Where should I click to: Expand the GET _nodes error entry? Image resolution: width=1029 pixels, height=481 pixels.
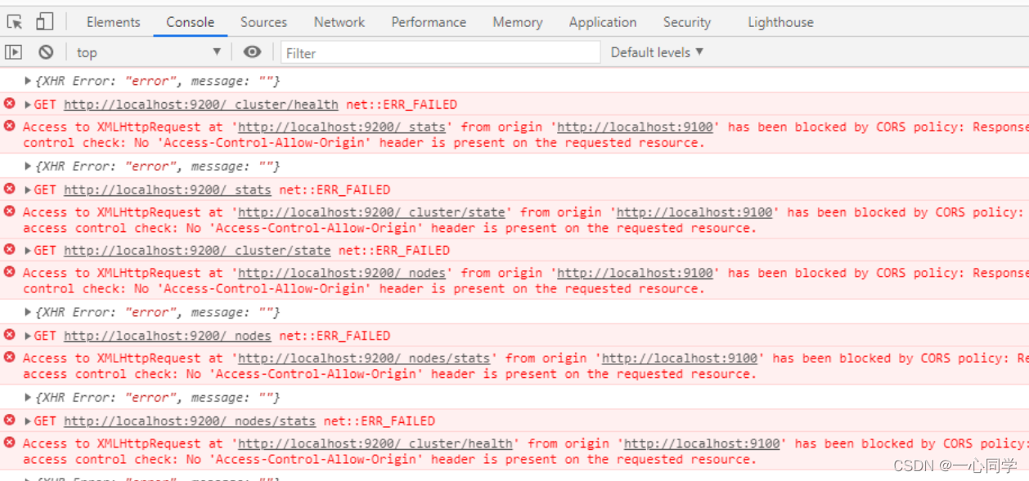29,336
